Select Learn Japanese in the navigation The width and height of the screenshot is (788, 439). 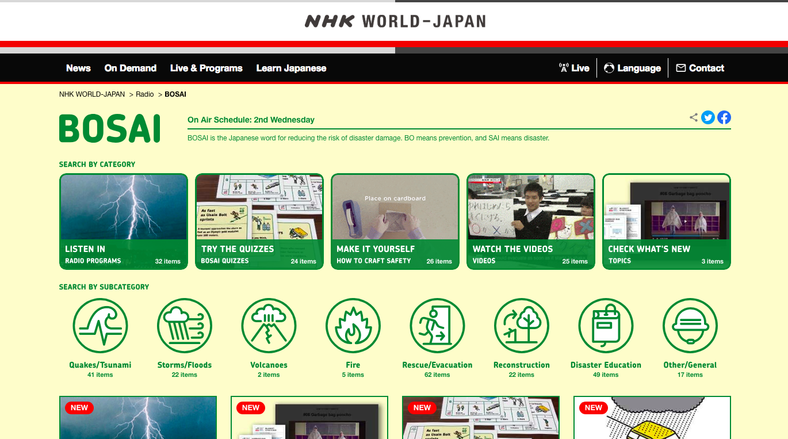[x=291, y=68]
